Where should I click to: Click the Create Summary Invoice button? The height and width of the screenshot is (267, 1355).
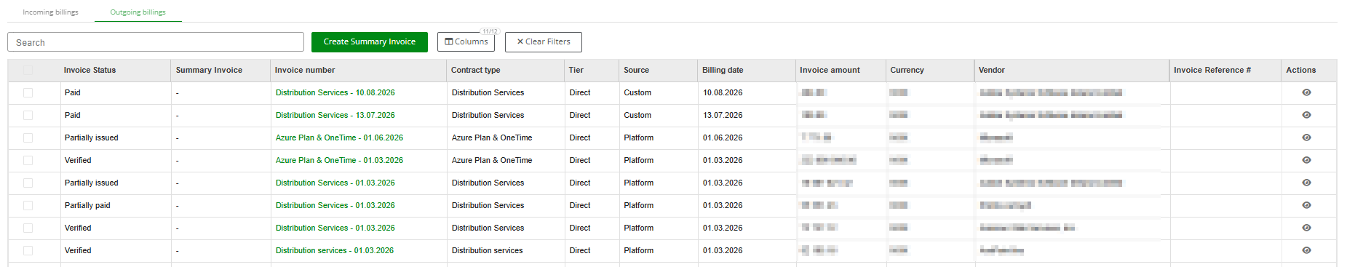(370, 42)
